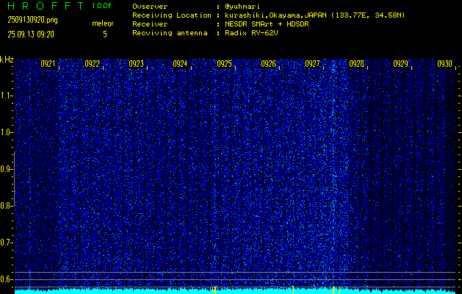
Task: Click the Recviving antenna label
Action: coord(170,33)
